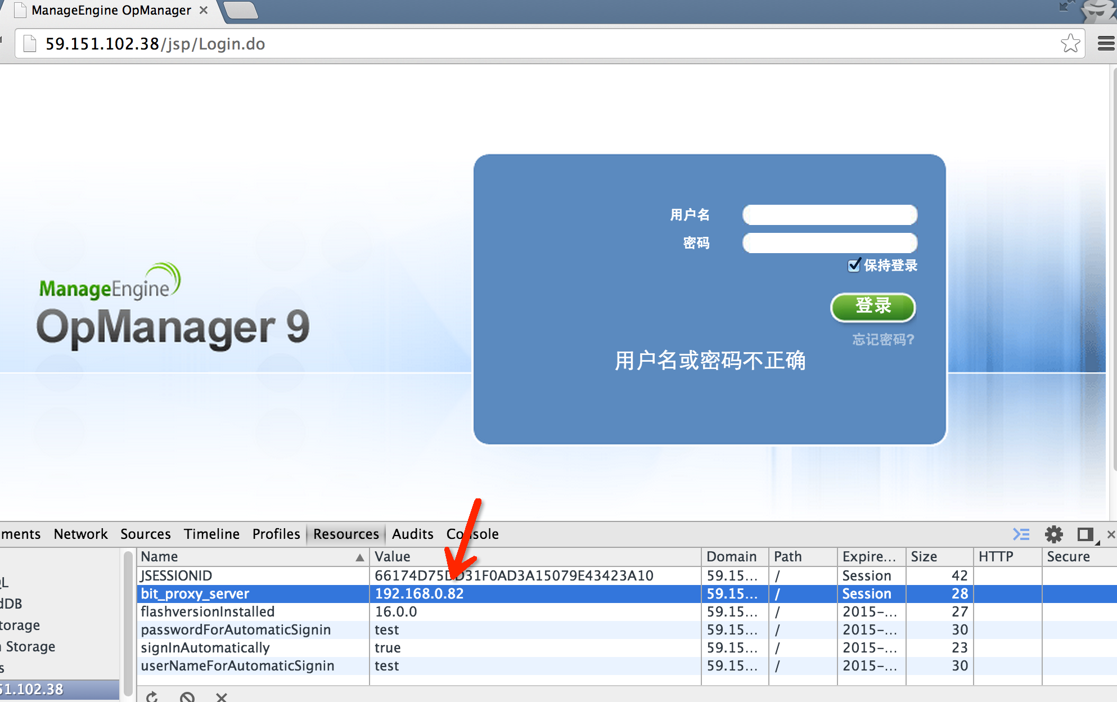
Task: Switch to the Network tab
Action: 80,534
